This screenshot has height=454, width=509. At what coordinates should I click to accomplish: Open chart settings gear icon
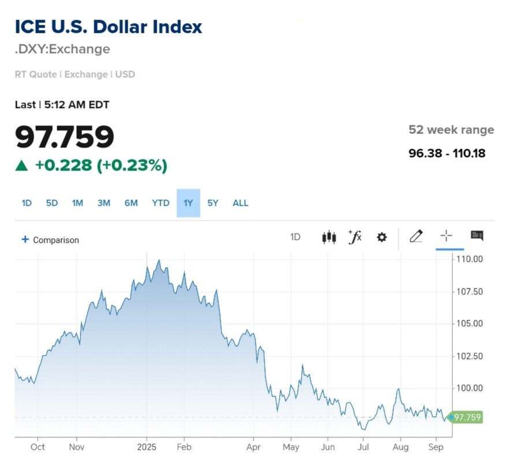click(x=381, y=237)
